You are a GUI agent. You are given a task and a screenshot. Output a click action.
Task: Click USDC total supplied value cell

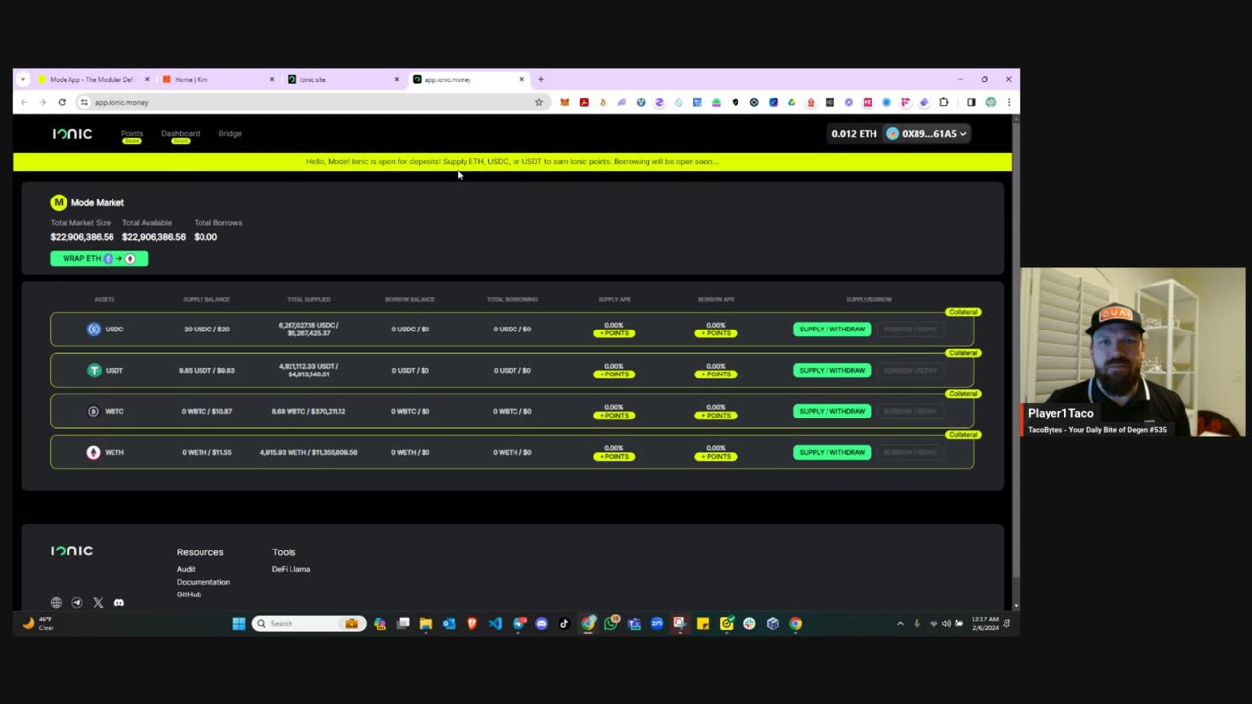coord(308,330)
